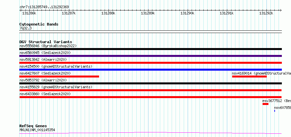The width and height of the screenshot is (291, 137).
Task: Open nsv6433860 (Sedlazeck2020) label
Action: pos(45,94)
